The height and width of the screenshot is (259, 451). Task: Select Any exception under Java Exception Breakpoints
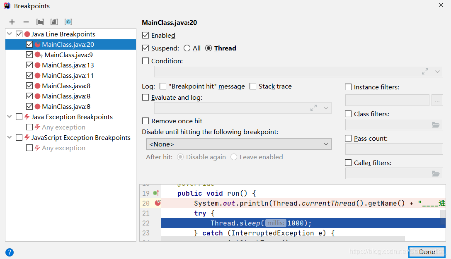(63, 127)
